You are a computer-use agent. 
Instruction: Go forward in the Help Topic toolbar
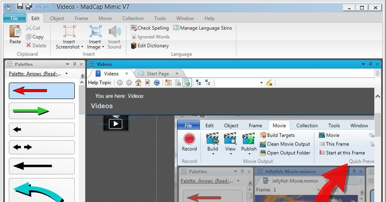(x=129, y=83)
